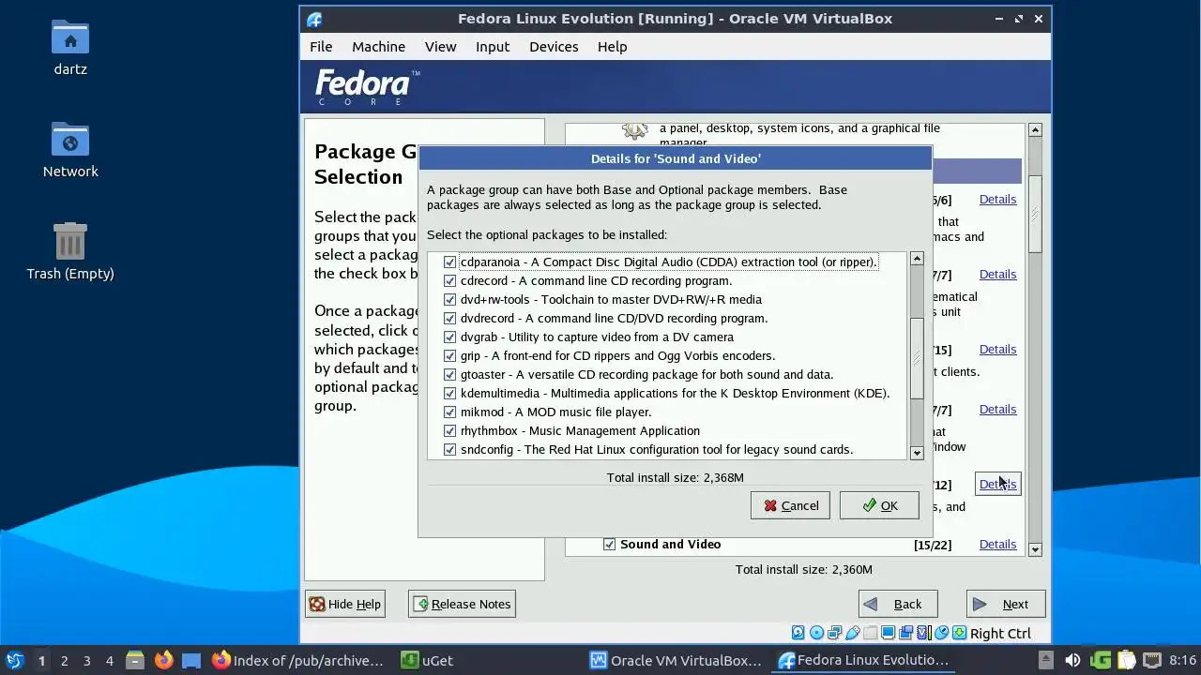Click the Next button
1201x675 pixels.
coord(1006,604)
